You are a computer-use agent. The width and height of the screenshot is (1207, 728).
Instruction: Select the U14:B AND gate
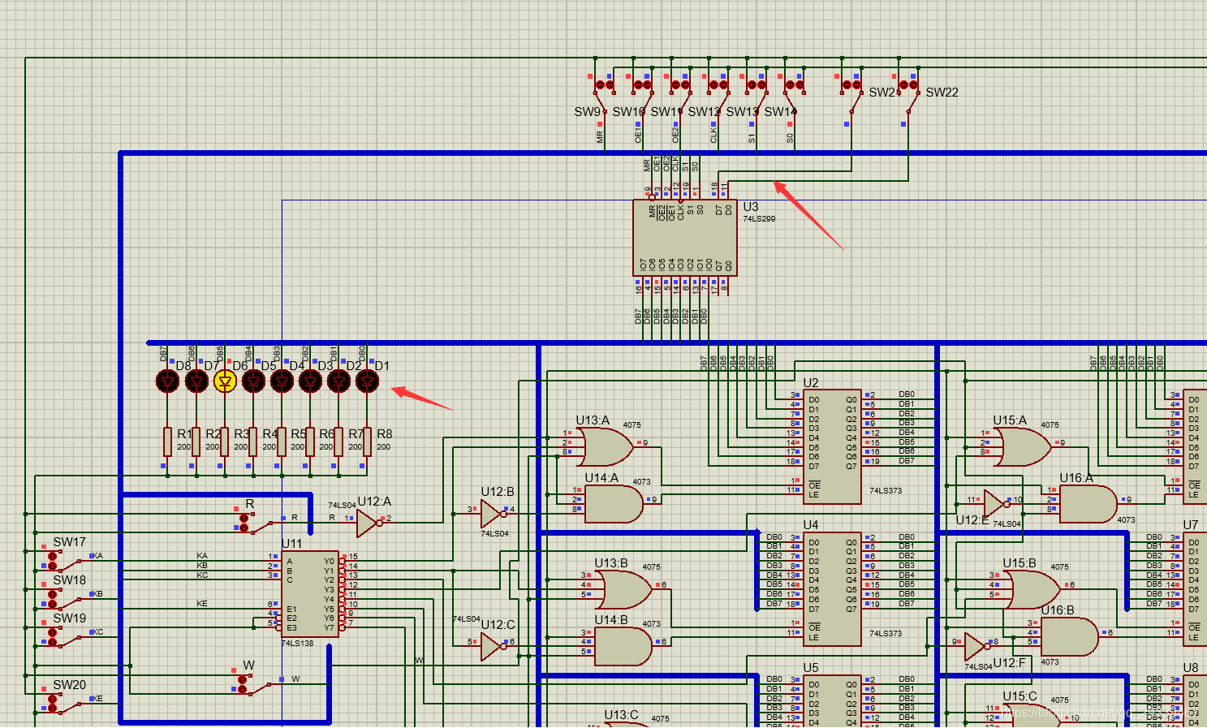[623, 646]
